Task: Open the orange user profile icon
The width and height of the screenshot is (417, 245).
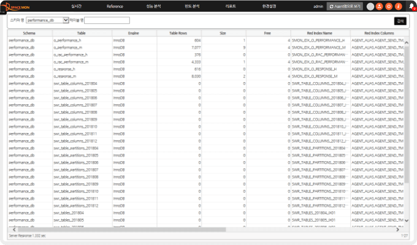Action: (x=380, y=6)
